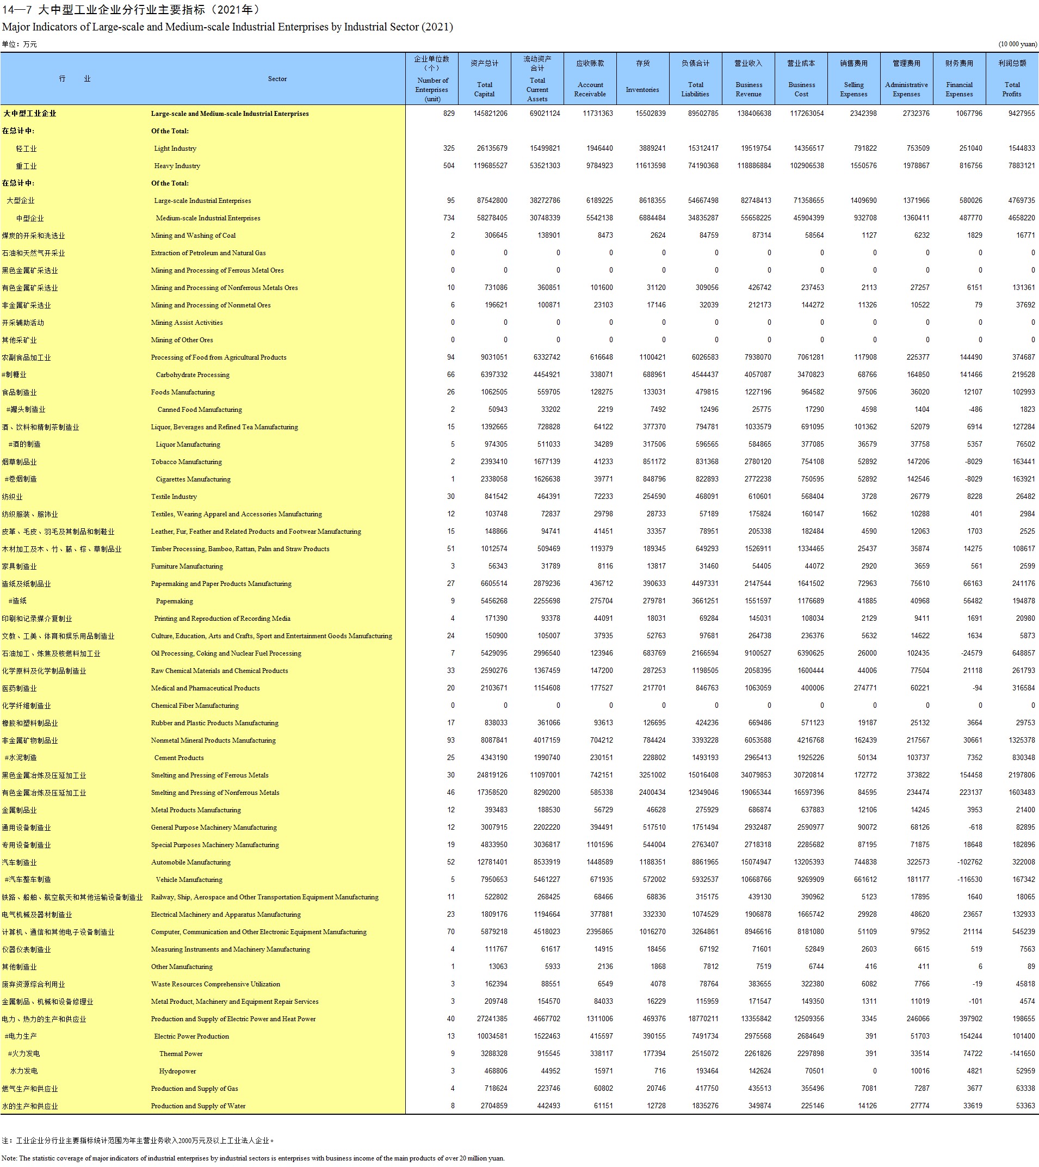Click the 'Administrative Expenses' column header
Screen dimensions: 1039x1167
coord(907,79)
